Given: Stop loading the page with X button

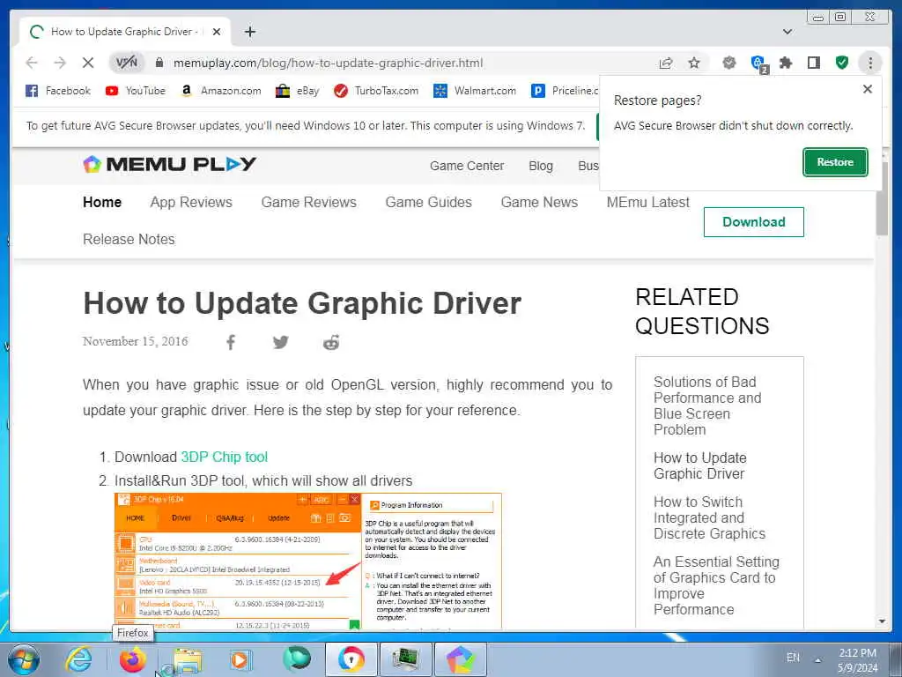Looking at the screenshot, I should point(88,63).
